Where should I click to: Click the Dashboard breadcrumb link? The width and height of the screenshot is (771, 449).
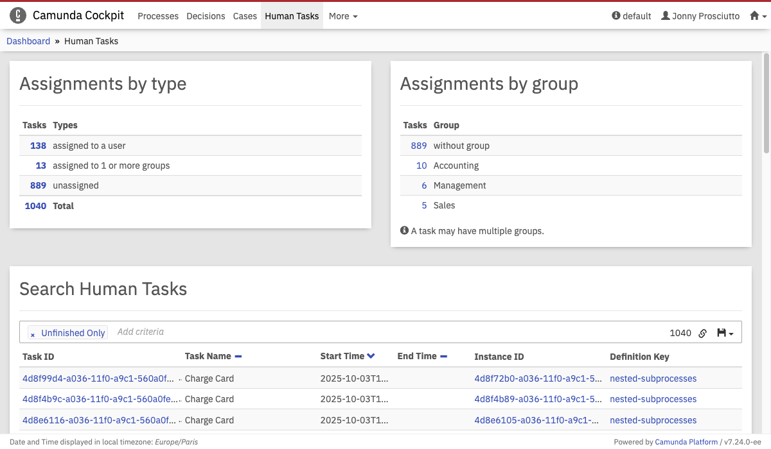28,41
